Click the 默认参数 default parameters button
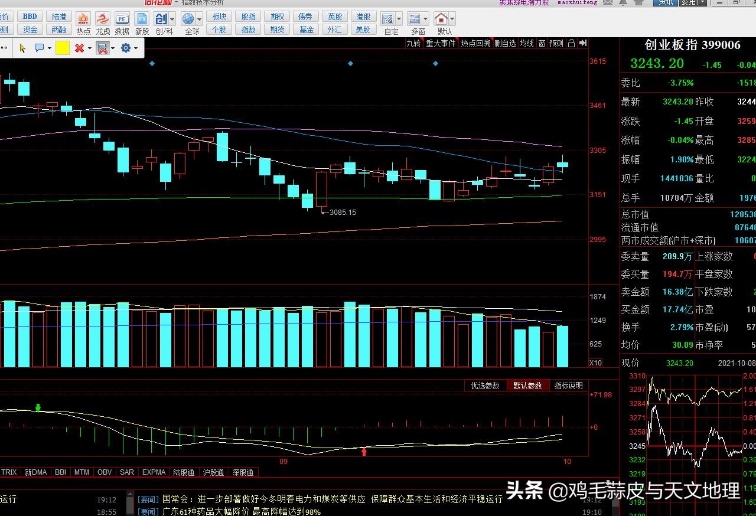756x516 pixels. pyautogui.click(x=527, y=386)
